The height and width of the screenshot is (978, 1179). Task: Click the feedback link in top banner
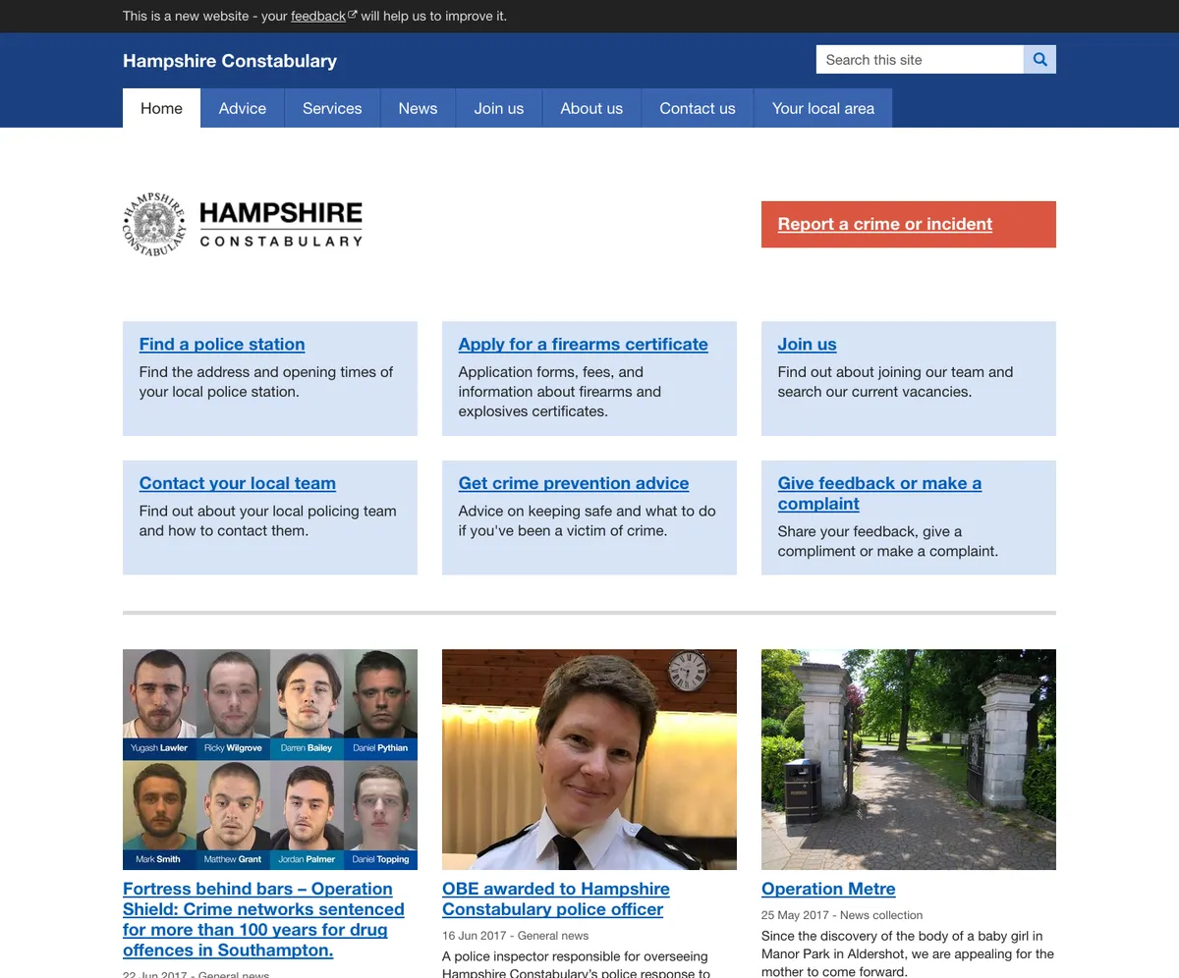coord(318,16)
